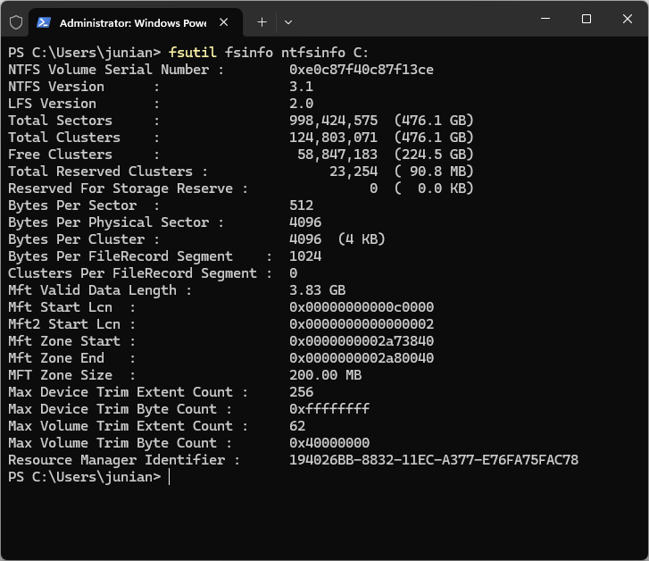This screenshot has height=561, width=649.
Task: Maximize the terminal window
Action: [x=587, y=19]
